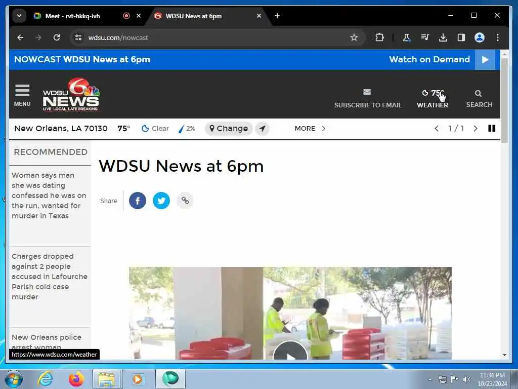
Task: Click the volume speaker tray icon
Action: click(x=467, y=379)
